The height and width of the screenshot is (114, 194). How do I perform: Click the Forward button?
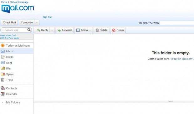pos(64,30)
